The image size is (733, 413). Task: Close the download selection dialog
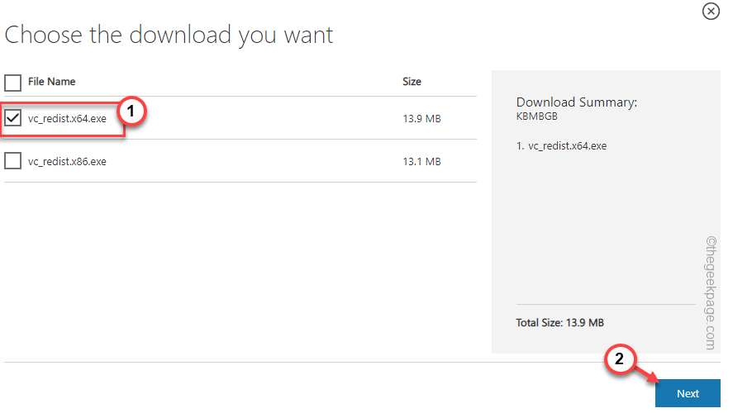coord(711,12)
